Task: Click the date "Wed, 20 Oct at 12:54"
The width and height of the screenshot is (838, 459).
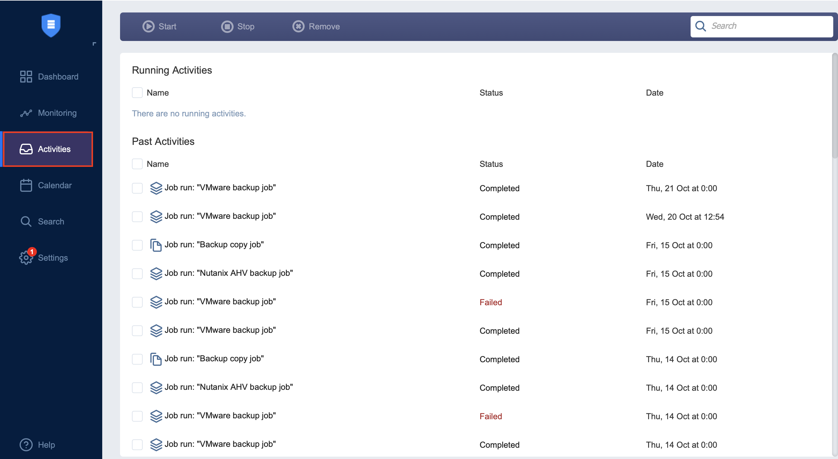Action: click(x=685, y=217)
